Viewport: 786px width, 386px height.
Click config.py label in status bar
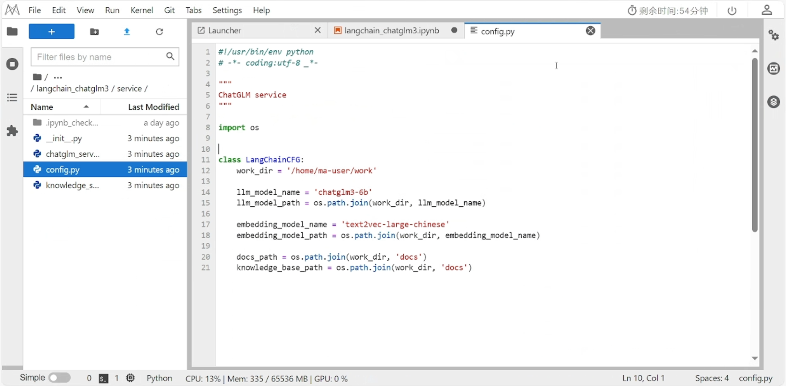point(756,378)
